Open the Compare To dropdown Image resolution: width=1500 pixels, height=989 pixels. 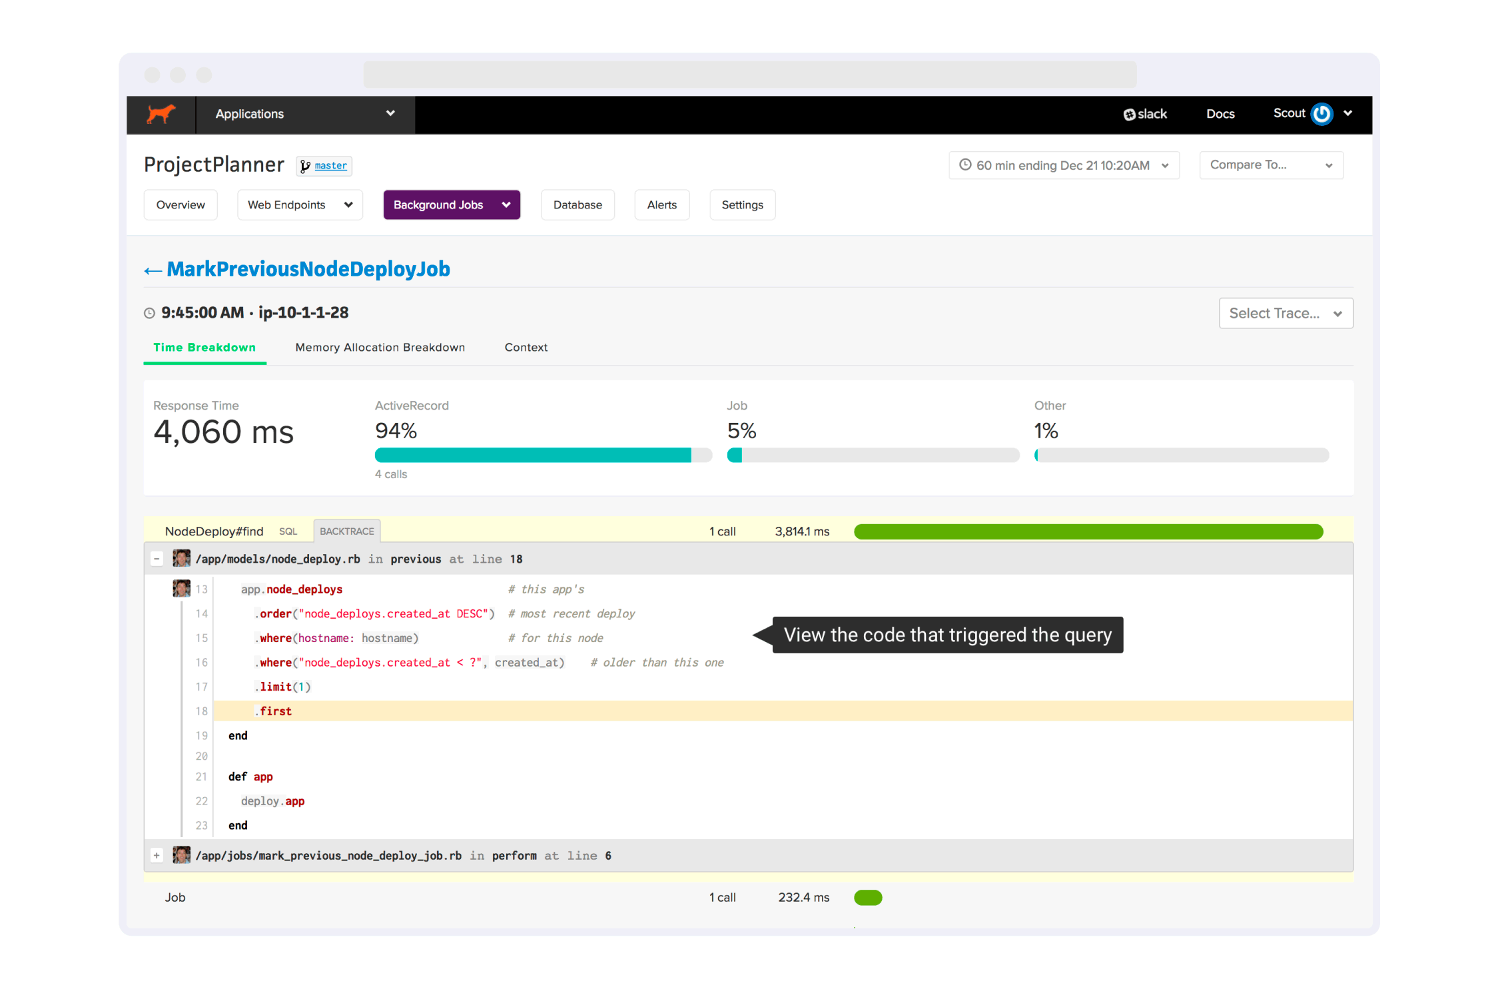pos(1271,165)
